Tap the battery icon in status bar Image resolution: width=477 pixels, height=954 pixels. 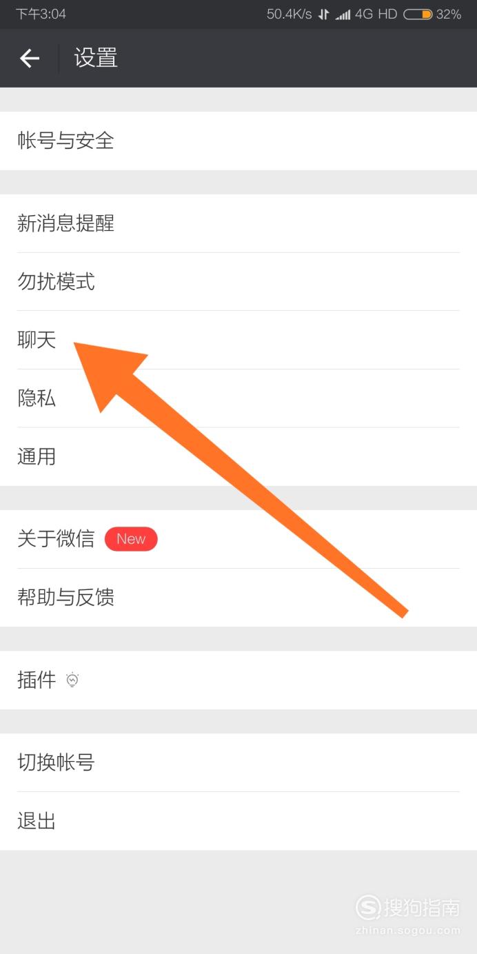click(418, 14)
